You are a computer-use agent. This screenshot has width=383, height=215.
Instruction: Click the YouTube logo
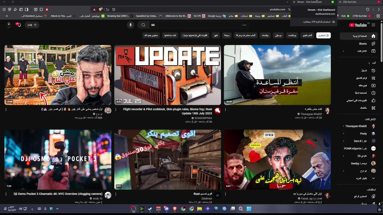point(358,25)
